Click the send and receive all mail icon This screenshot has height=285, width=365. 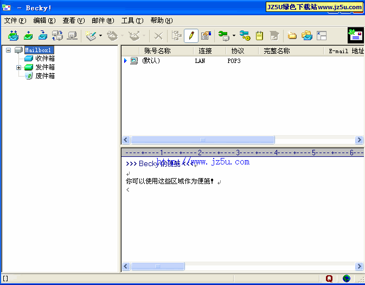coord(13,36)
